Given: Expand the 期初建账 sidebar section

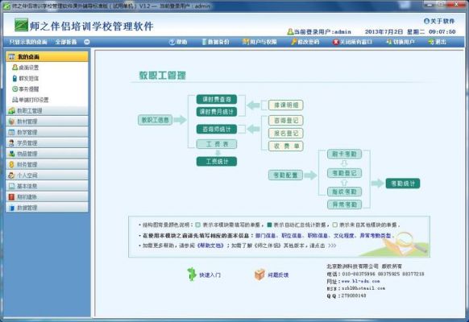Looking at the screenshot, I should click(x=47, y=196).
